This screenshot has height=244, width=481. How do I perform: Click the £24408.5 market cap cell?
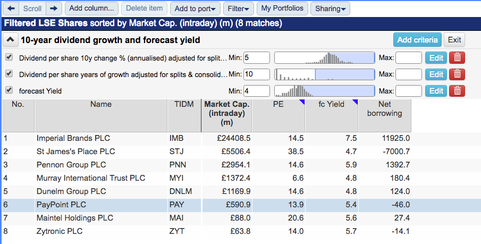[x=227, y=138]
